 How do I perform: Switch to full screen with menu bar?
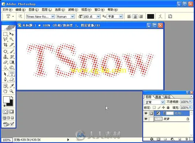pos(8,118)
